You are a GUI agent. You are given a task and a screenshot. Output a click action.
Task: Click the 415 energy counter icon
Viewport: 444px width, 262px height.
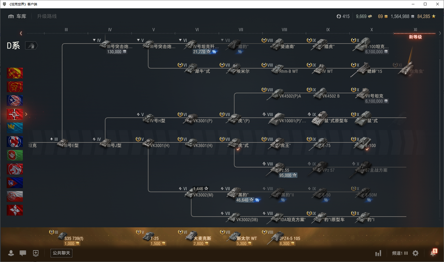(339, 16)
